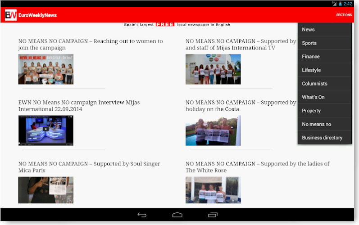Tap women group photo thumbnail
359x225 pixels.
pyautogui.click(x=46, y=69)
